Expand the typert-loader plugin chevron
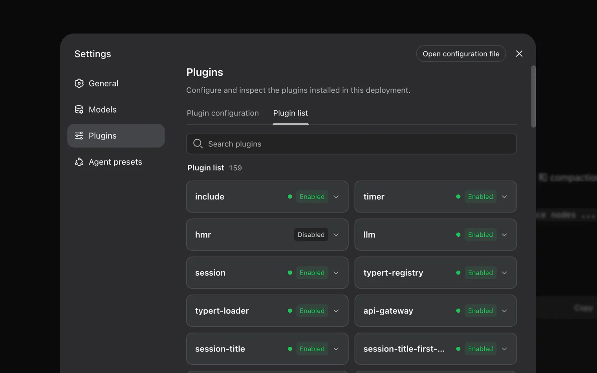Image resolution: width=597 pixels, height=373 pixels. coord(336,311)
